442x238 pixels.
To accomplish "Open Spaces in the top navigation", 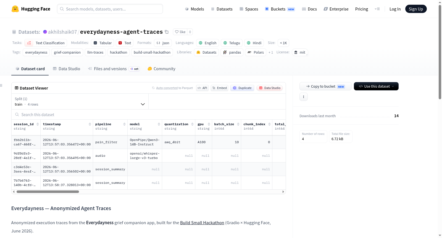I will [x=249, y=9].
